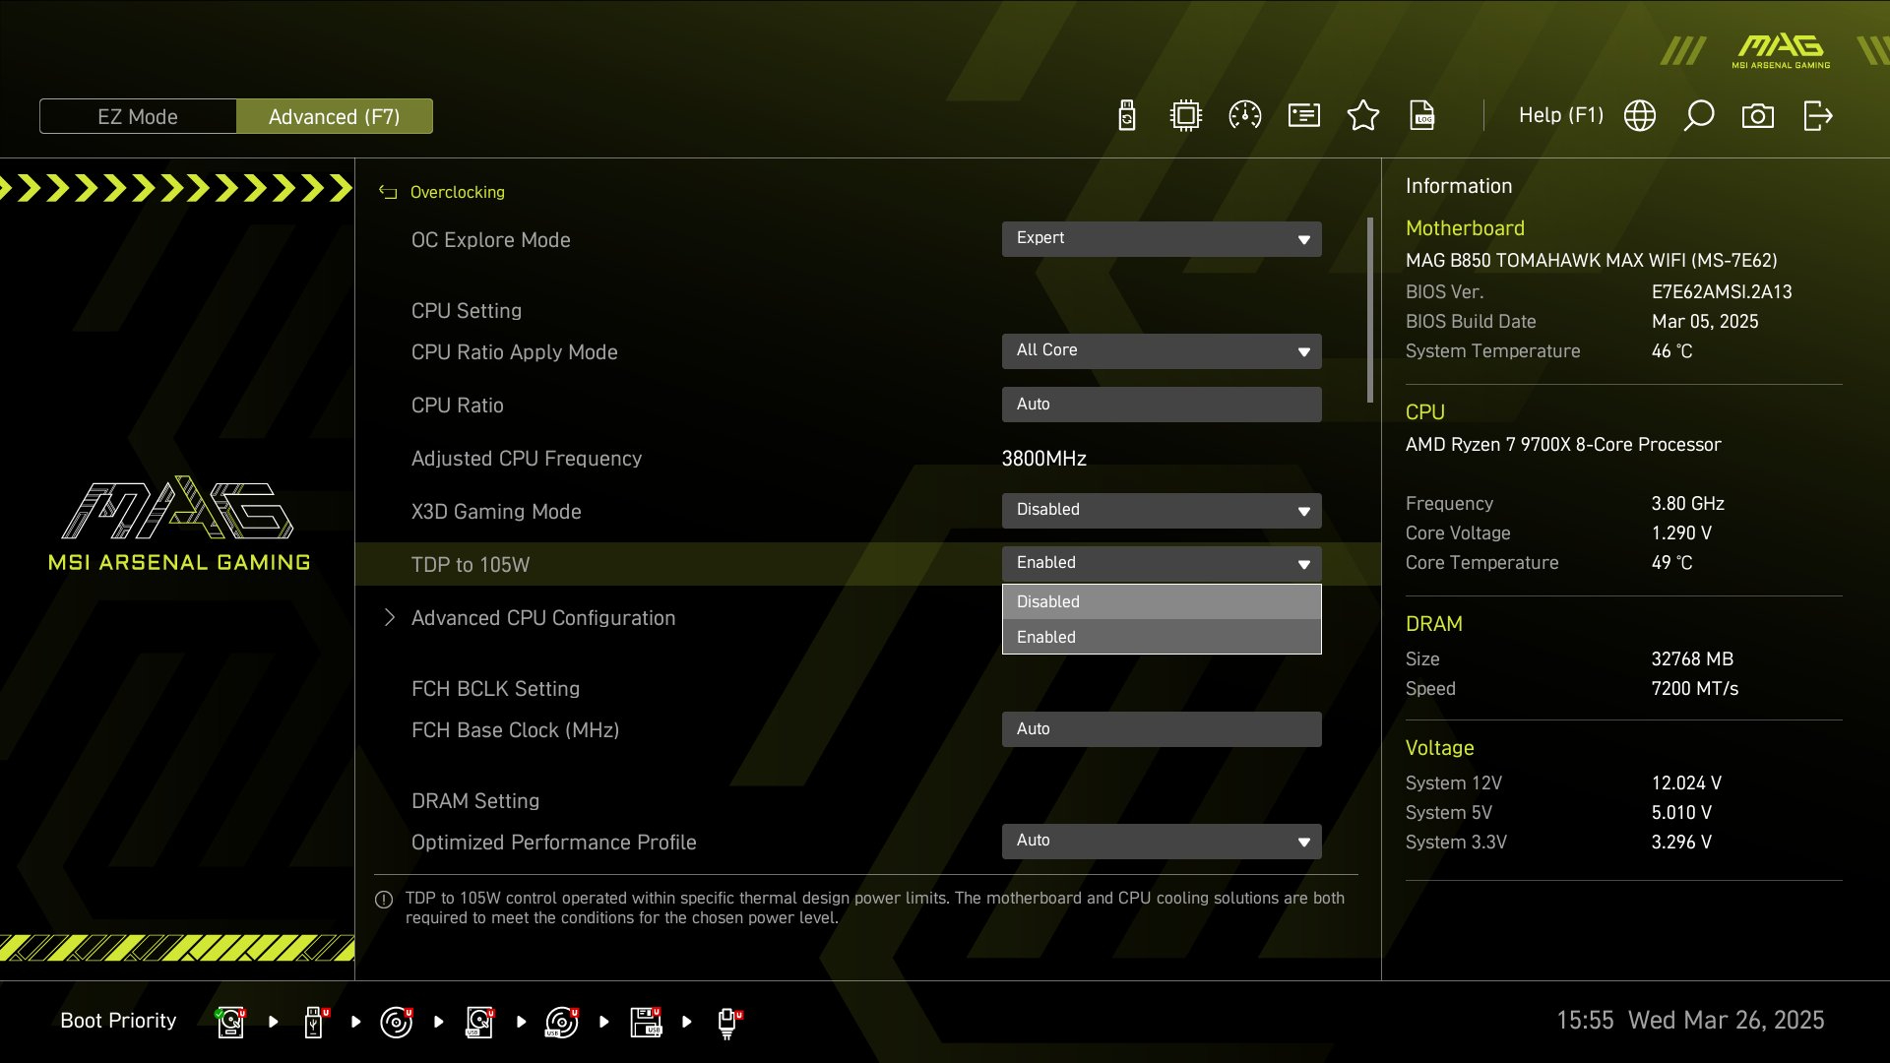Click the back arrow beside Overclocking

[x=388, y=193]
